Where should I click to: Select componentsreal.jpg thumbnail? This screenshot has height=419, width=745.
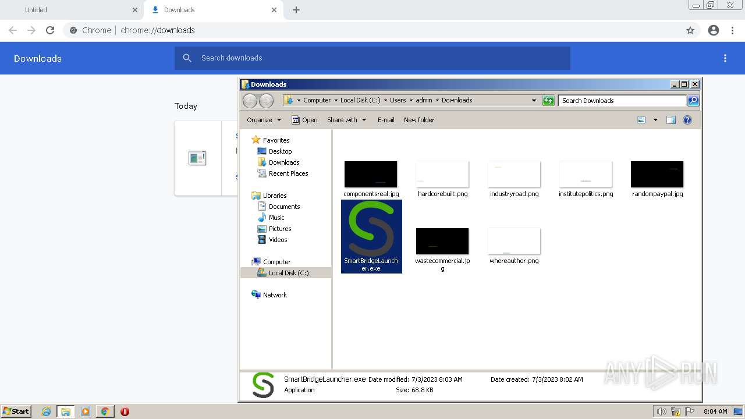[371, 175]
